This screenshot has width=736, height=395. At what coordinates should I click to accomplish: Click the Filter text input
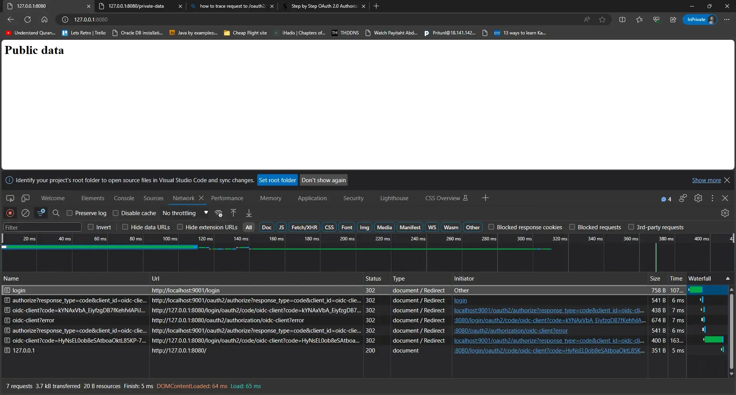pyautogui.click(x=43, y=227)
